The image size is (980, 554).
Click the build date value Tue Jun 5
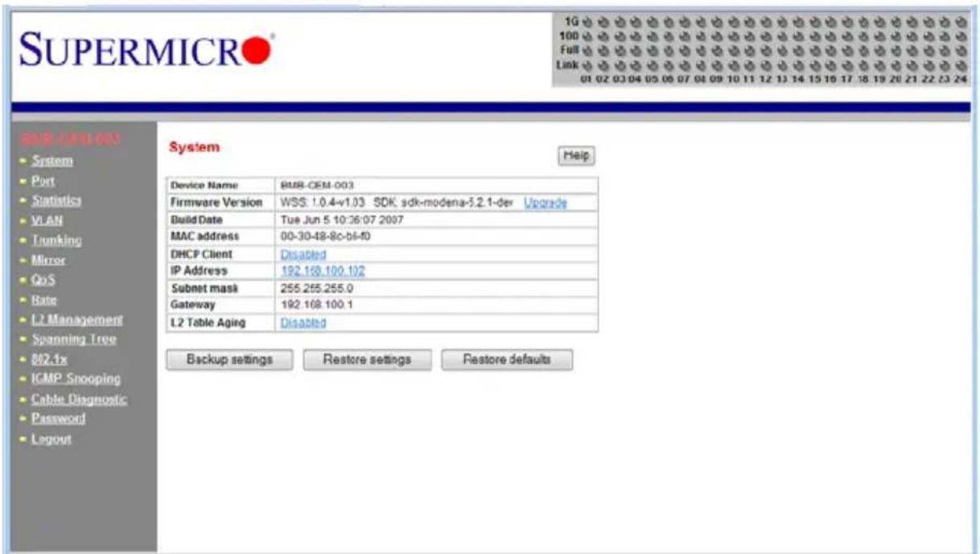(342, 220)
